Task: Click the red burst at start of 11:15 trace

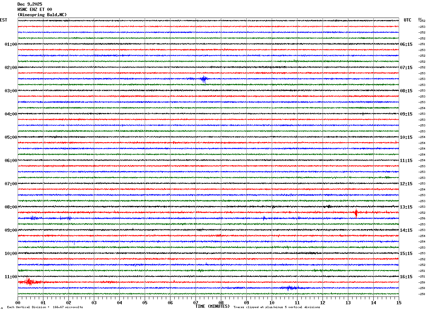Action: [29, 282]
